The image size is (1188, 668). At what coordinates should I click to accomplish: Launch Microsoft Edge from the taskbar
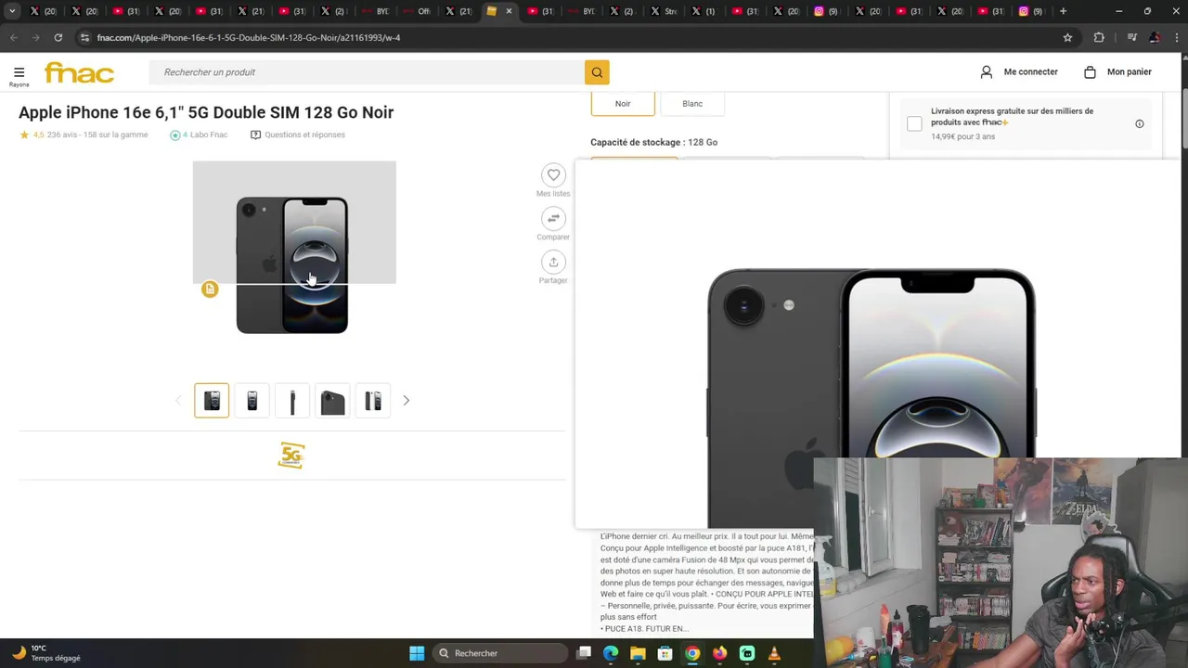[x=611, y=653]
